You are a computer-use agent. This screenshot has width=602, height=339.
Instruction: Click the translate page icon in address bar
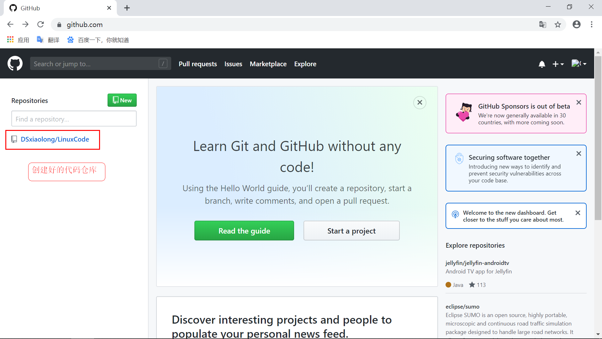[x=542, y=24]
